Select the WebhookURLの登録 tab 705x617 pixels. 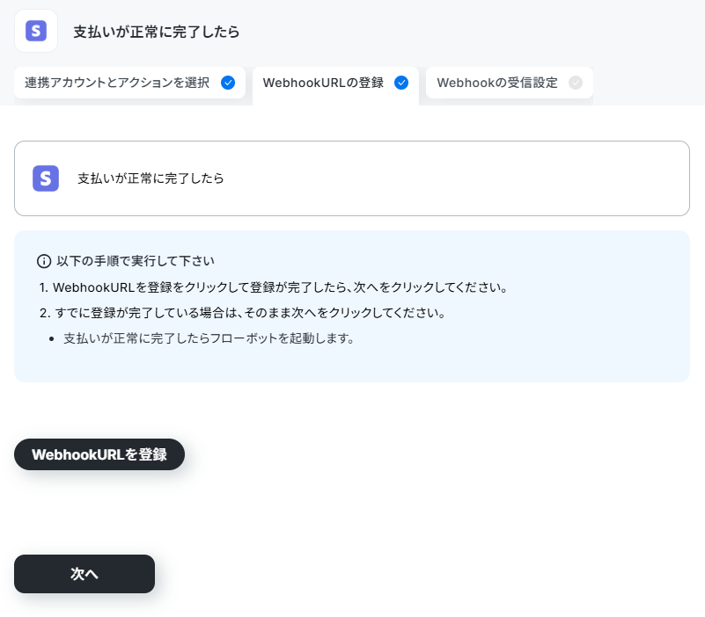pyautogui.click(x=335, y=86)
